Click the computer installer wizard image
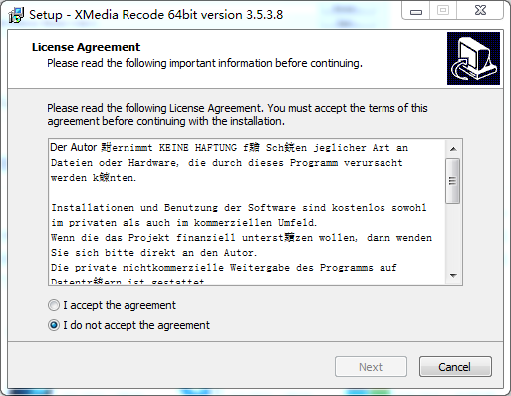Screen dimensions: 511x396 coord(473,58)
